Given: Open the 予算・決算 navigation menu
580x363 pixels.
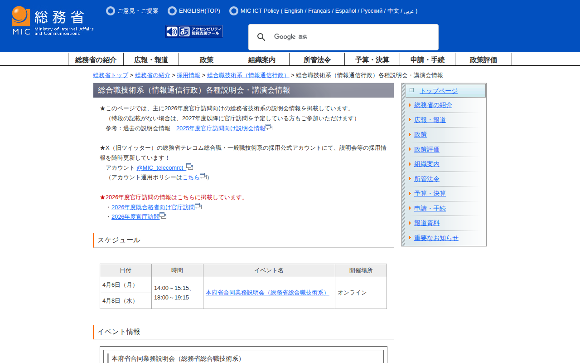Looking at the screenshot, I should pos(372,59).
